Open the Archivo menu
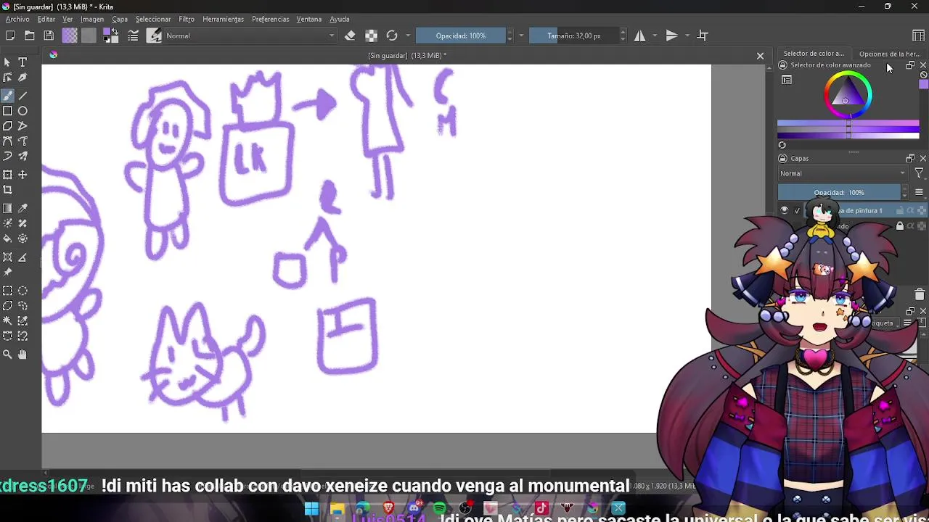This screenshot has height=522, width=929. click(x=17, y=19)
